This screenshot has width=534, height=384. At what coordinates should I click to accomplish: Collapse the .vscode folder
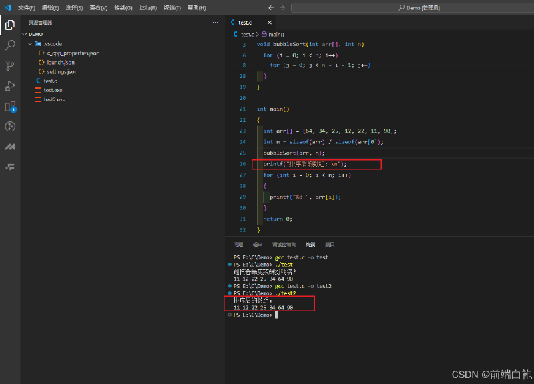[x=30, y=44]
